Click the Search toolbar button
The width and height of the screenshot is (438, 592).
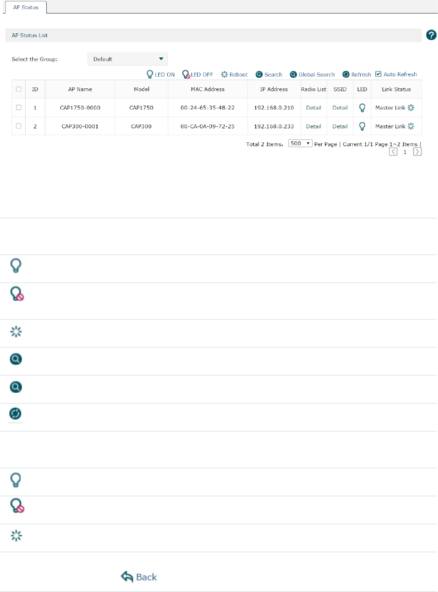pyautogui.click(x=269, y=75)
